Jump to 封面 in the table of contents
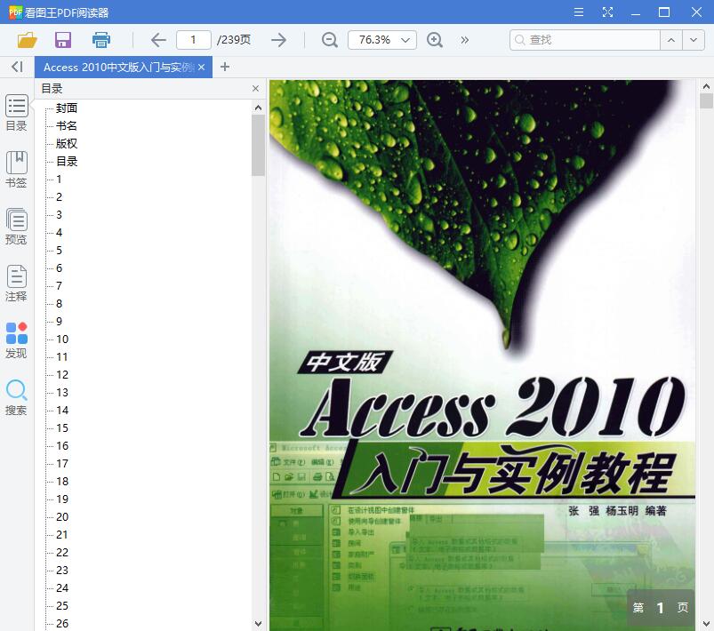Image resolution: width=714 pixels, height=631 pixels. pos(66,108)
